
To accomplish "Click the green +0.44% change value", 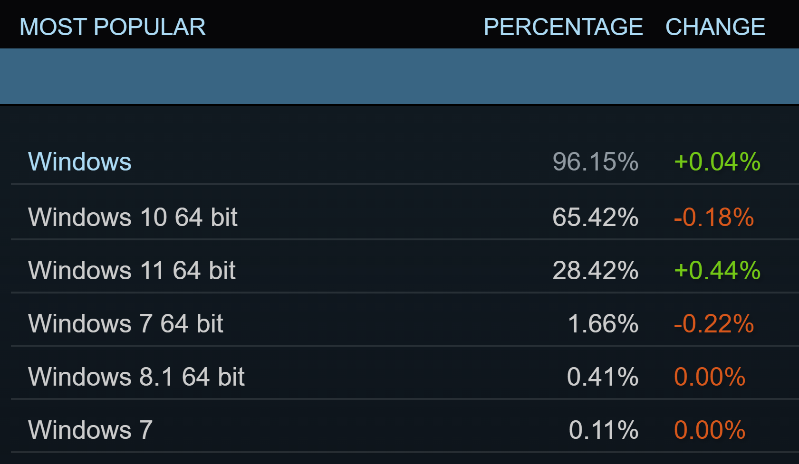I will point(717,270).
